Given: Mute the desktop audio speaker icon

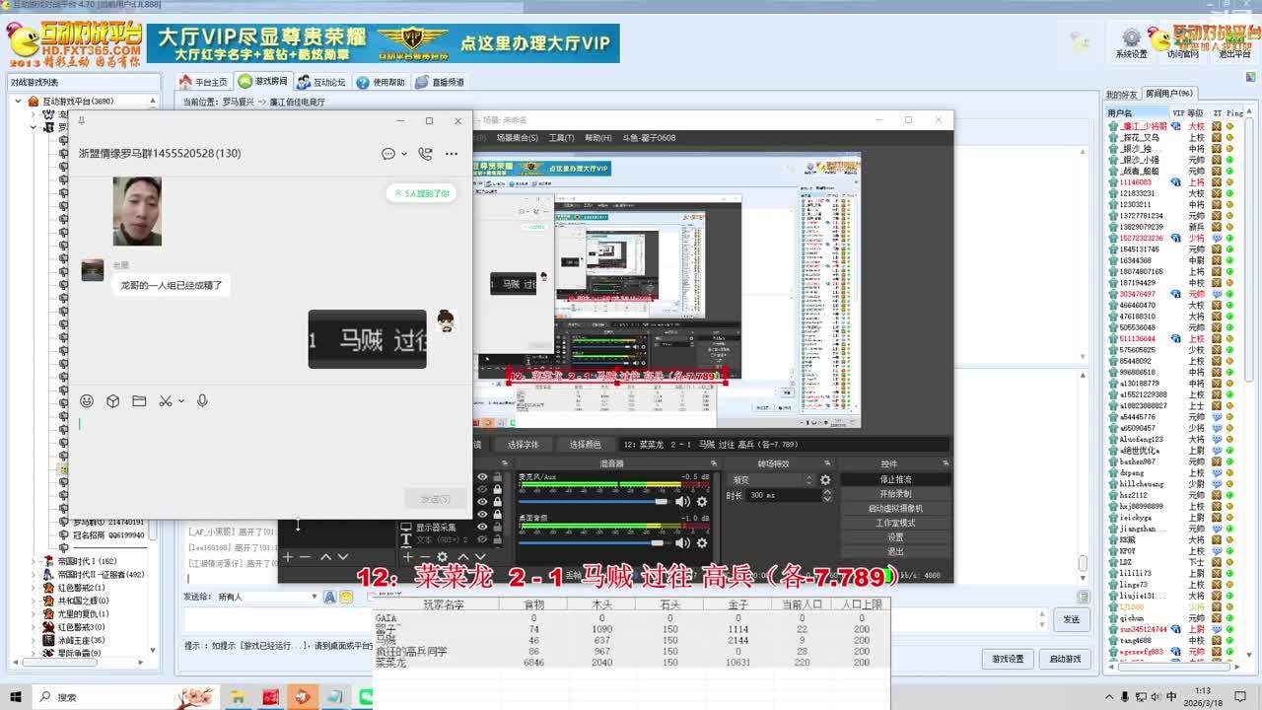Looking at the screenshot, I should (x=682, y=543).
